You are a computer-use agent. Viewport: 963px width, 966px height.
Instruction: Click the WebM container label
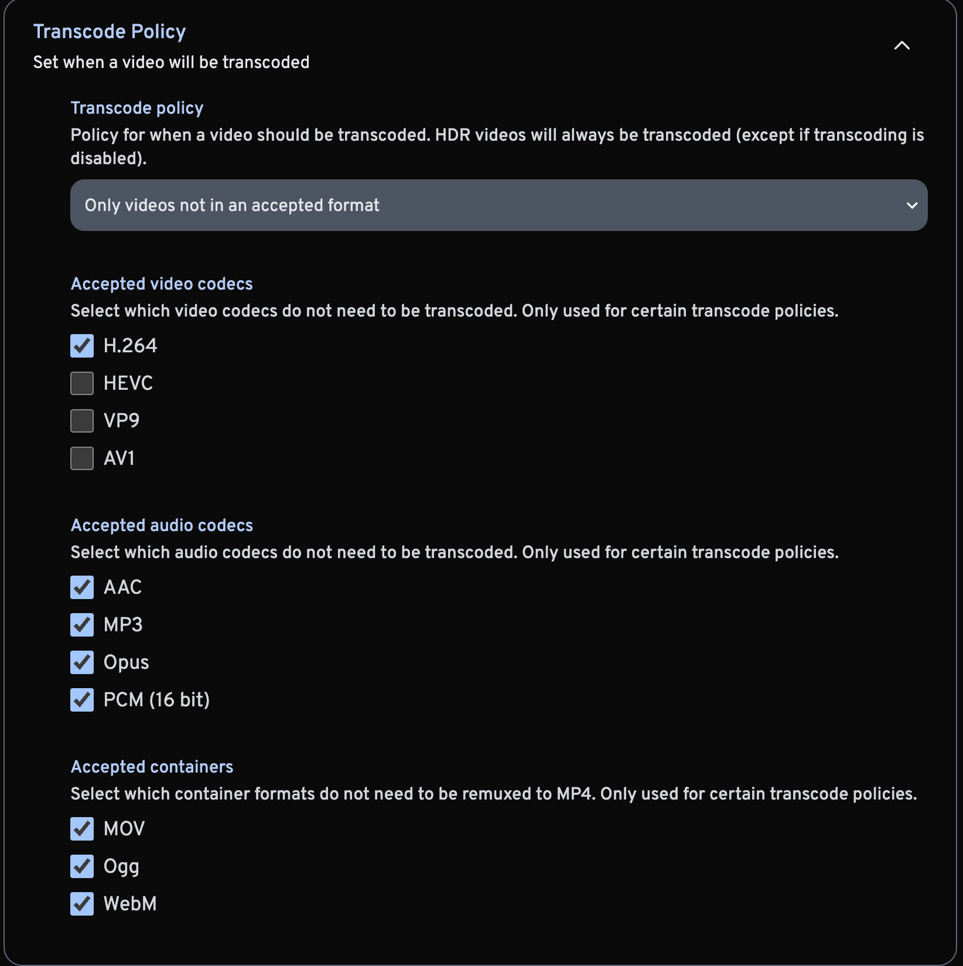coord(130,904)
